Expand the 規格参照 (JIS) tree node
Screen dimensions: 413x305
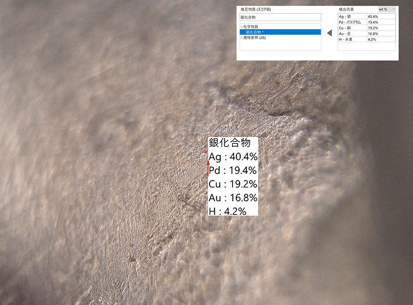pos(241,37)
